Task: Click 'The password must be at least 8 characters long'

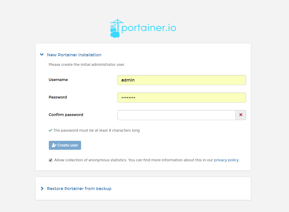Action: (x=96, y=130)
